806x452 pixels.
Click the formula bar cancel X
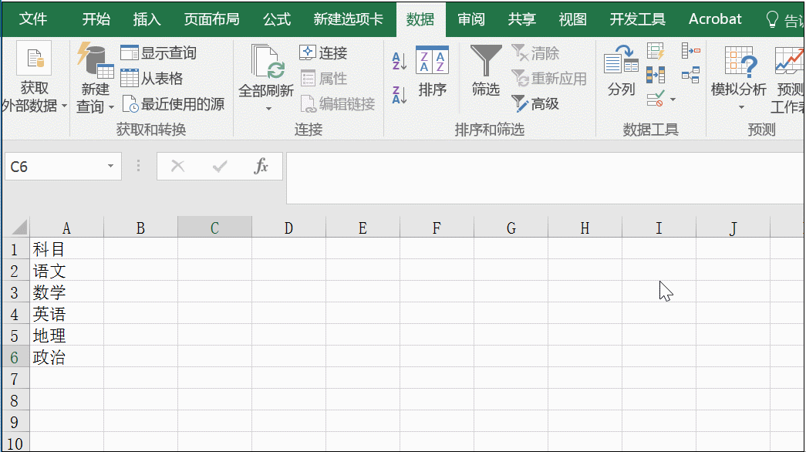tap(178, 166)
